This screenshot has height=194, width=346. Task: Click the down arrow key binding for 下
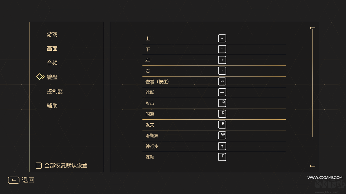pyautogui.click(x=222, y=49)
